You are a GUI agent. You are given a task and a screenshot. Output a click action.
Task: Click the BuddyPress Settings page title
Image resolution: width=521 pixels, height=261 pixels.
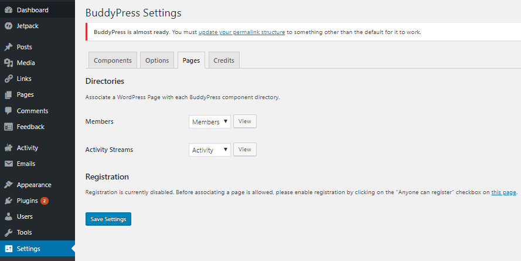(x=133, y=13)
